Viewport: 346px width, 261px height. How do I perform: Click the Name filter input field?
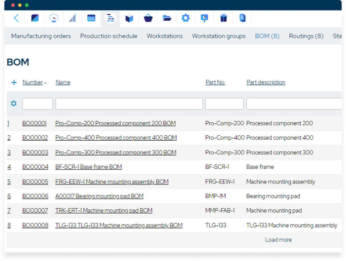click(x=129, y=104)
